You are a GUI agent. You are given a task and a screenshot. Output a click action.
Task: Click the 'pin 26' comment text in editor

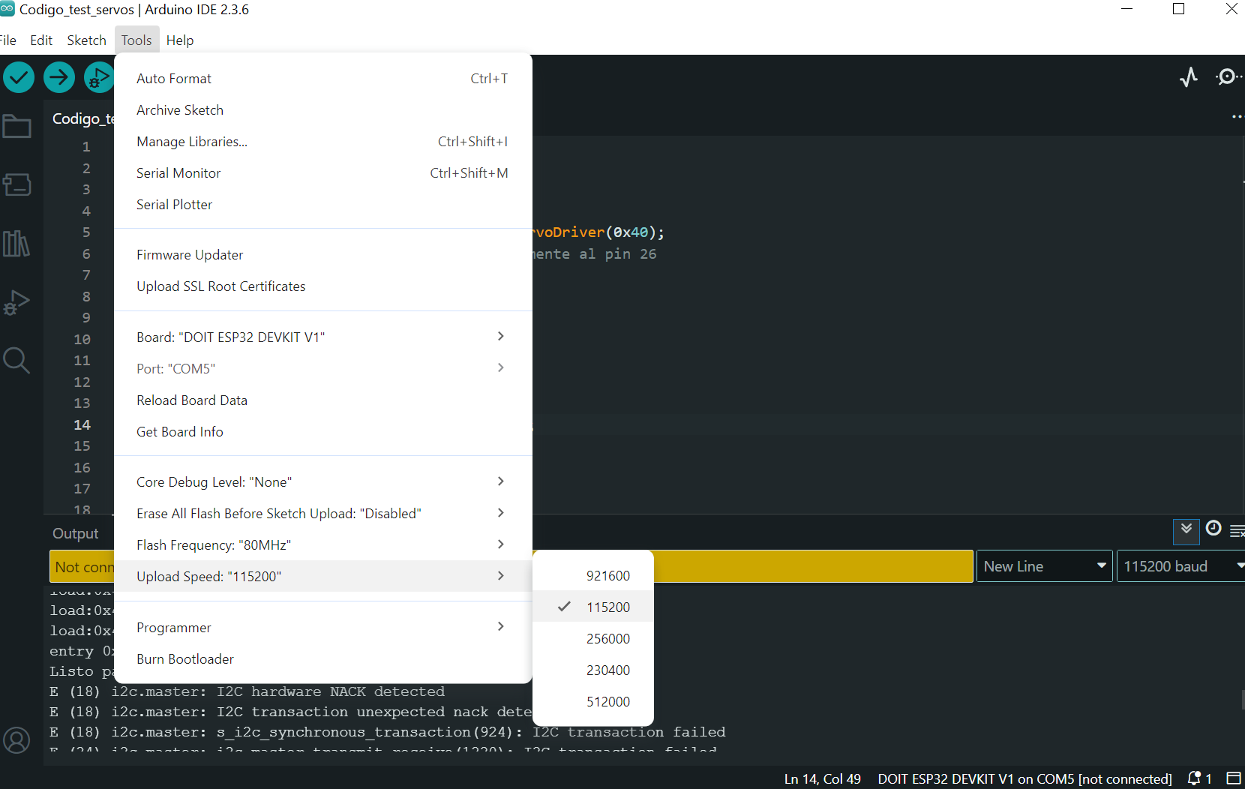tap(630, 253)
